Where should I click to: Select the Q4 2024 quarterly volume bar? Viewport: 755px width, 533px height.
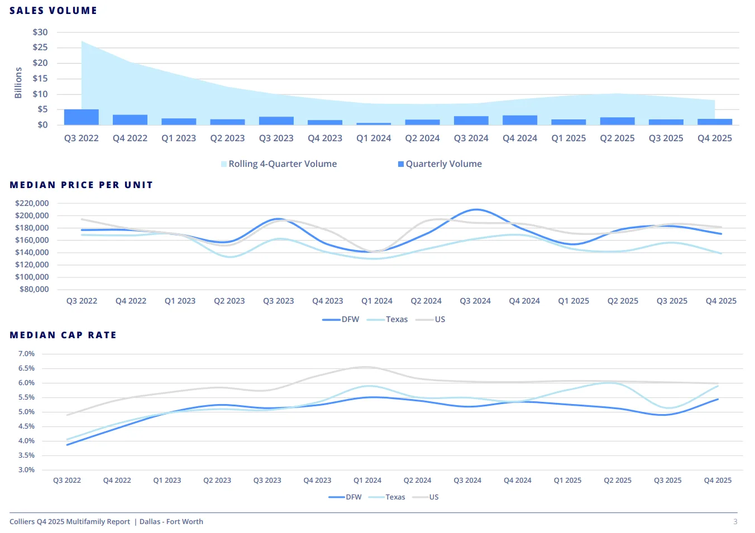(520, 120)
